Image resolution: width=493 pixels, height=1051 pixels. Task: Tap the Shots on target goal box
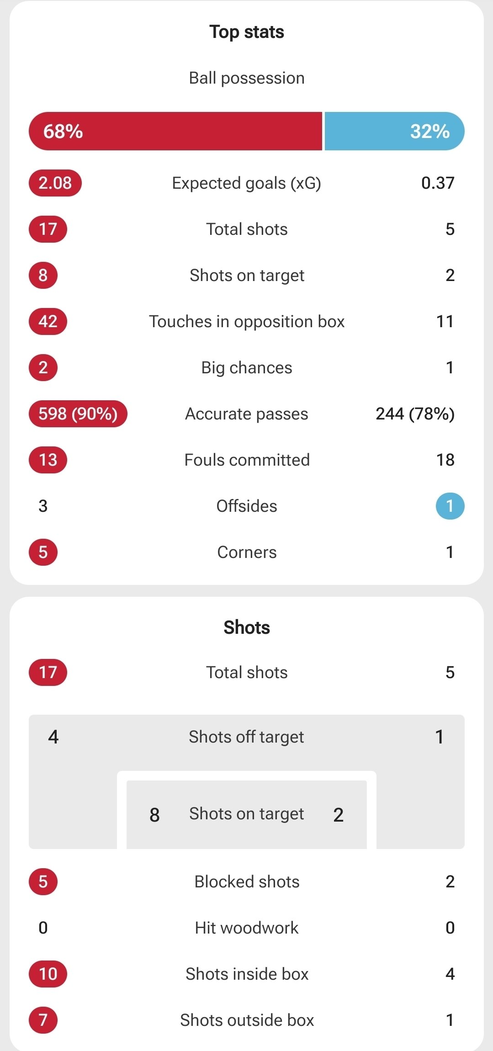[x=247, y=815]
